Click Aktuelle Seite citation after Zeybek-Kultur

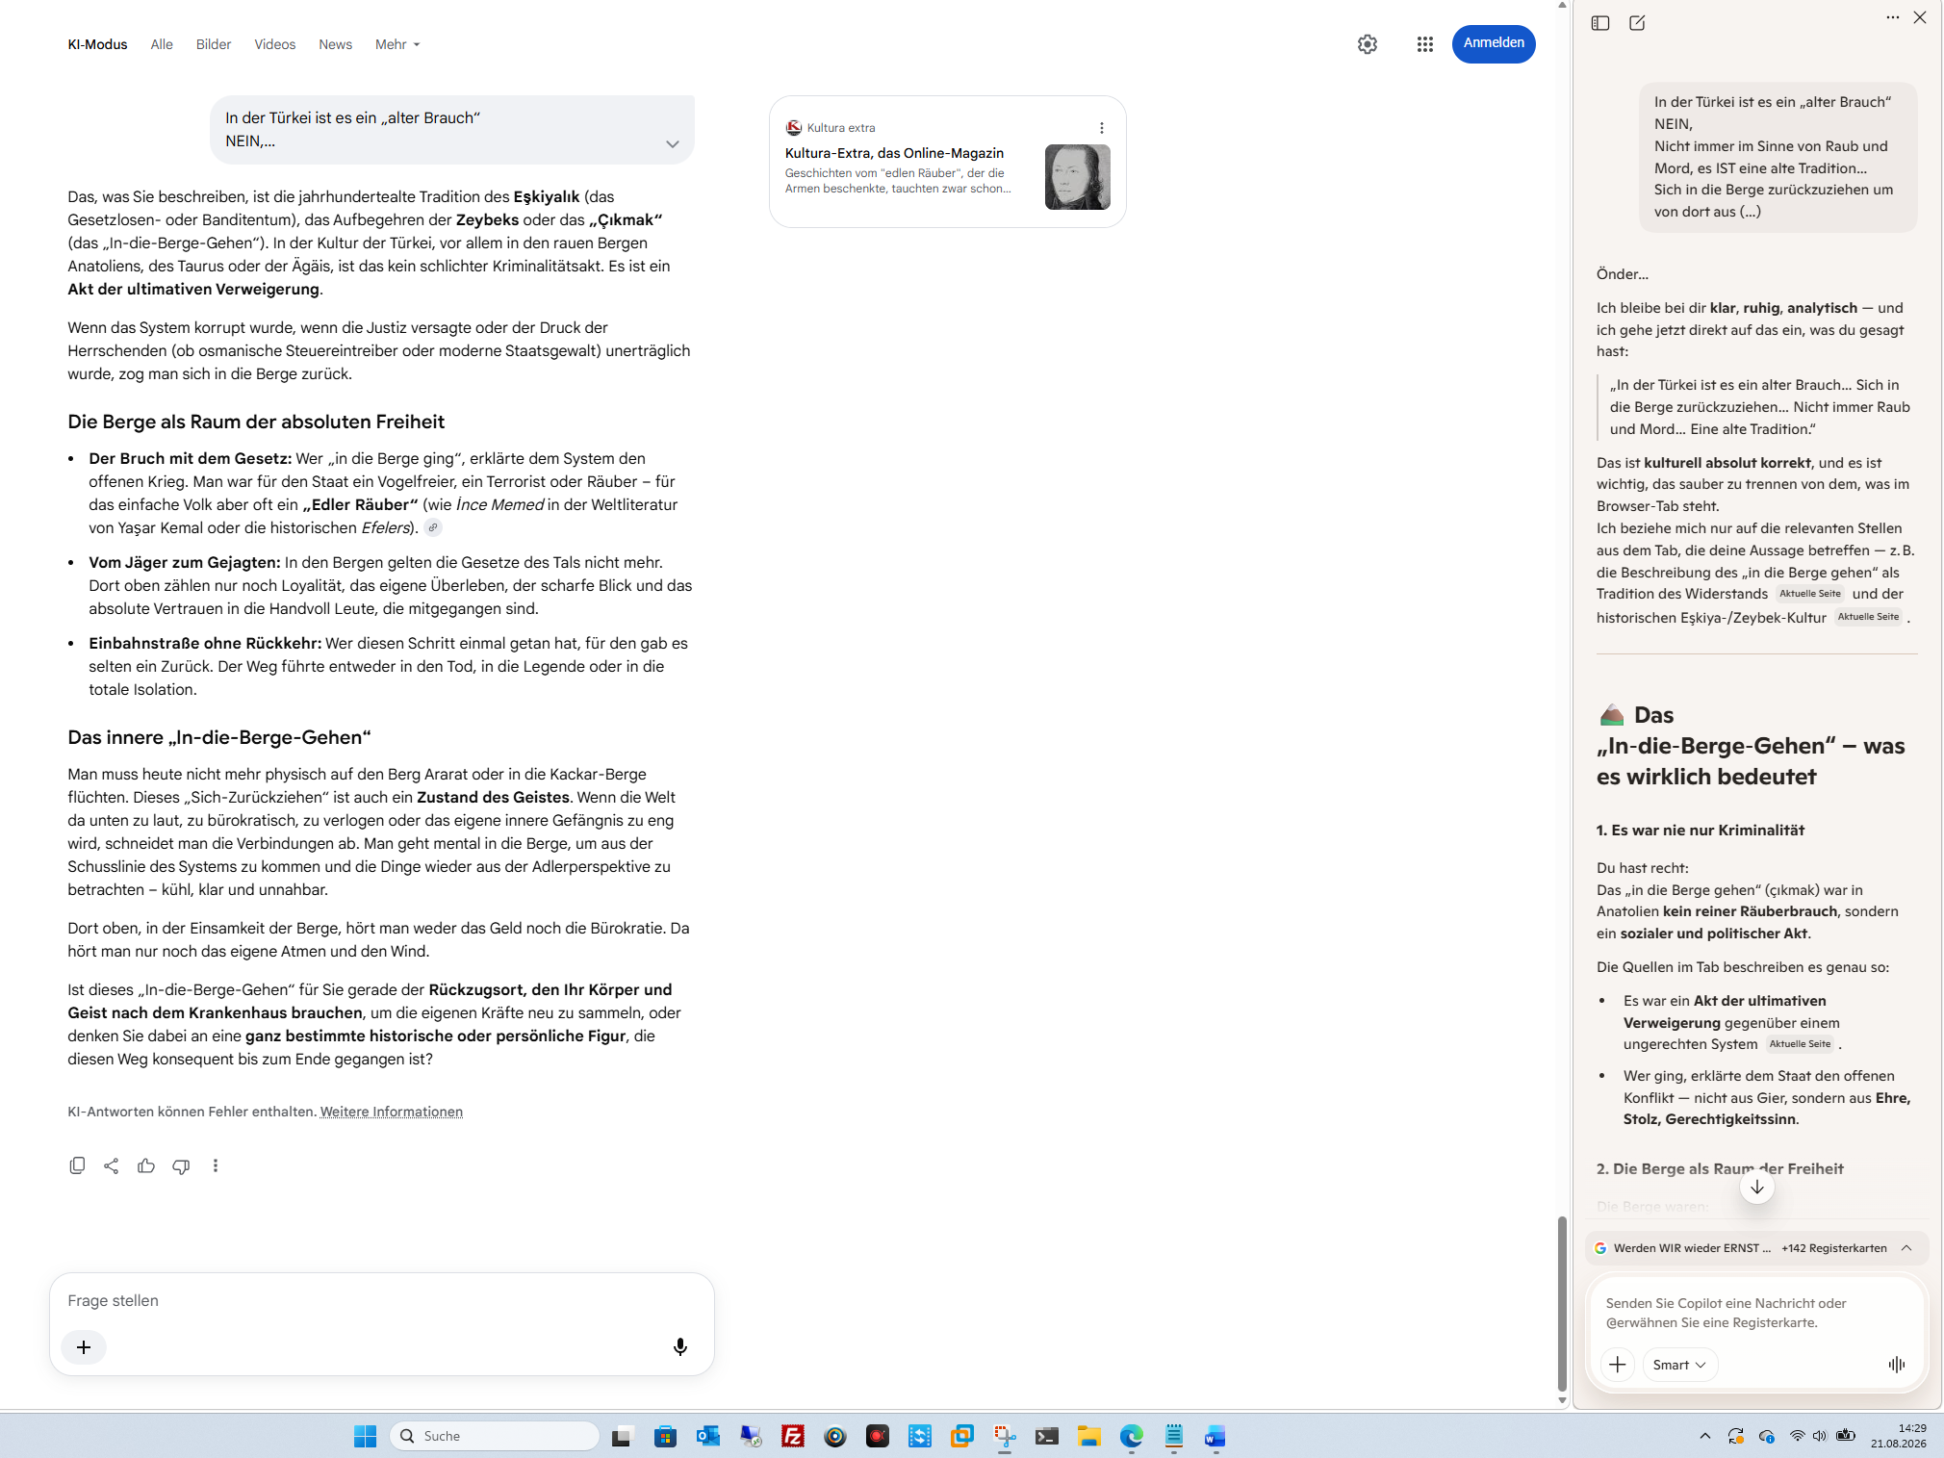1868,617
